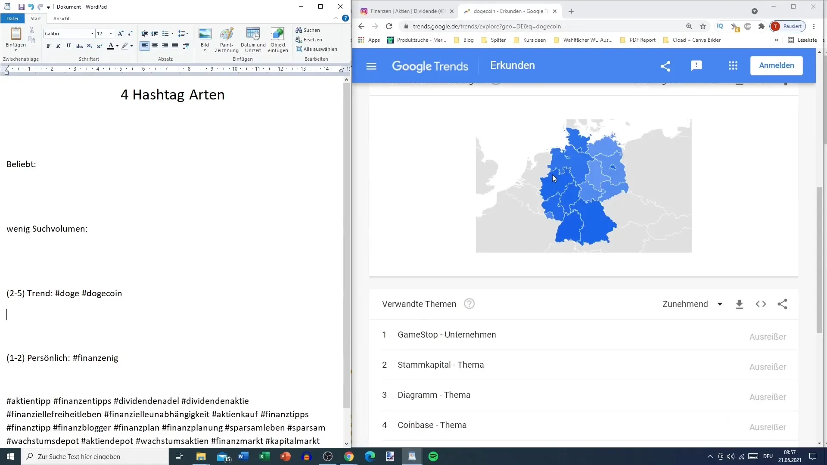827x465 pixels.
Task: Open Chrome extensions puzzle icon
Action: tap(761, 26)
